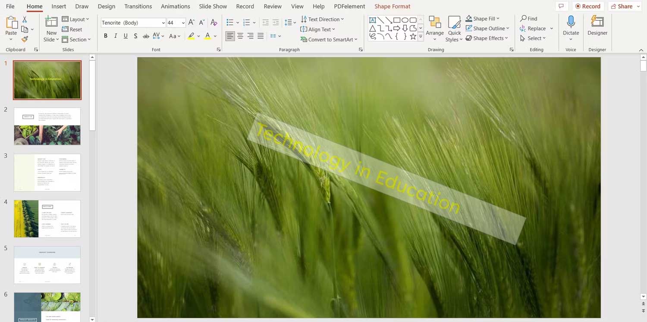
Task: Expand the Shape Effects menu
Action: pos(487,38)
